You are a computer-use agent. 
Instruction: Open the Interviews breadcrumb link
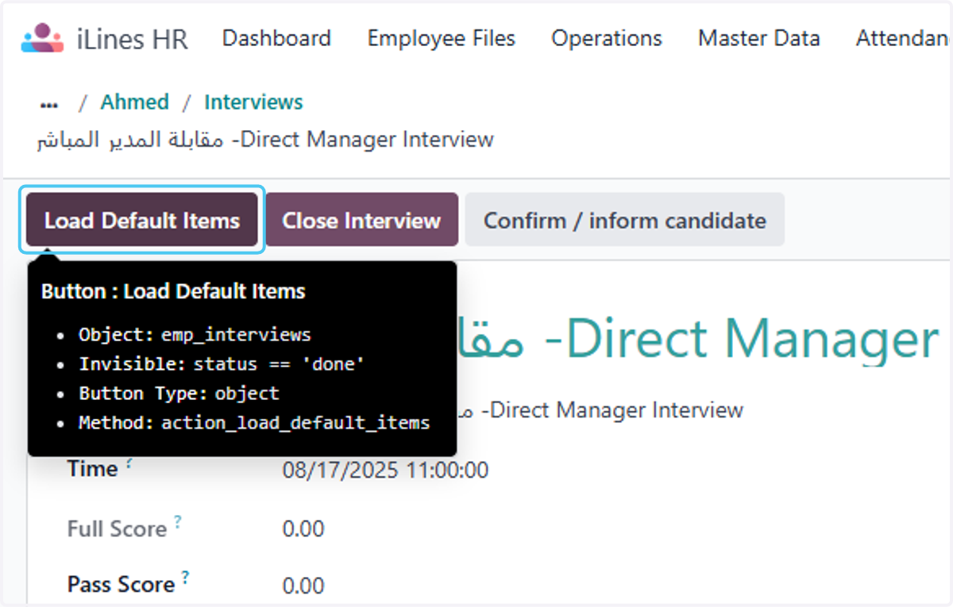pyautogui.click(x=253, y=102)
